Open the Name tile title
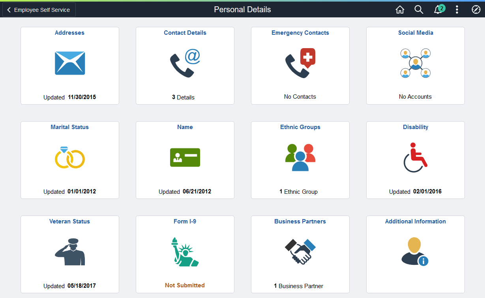485x298 pixels. (185, 127)
